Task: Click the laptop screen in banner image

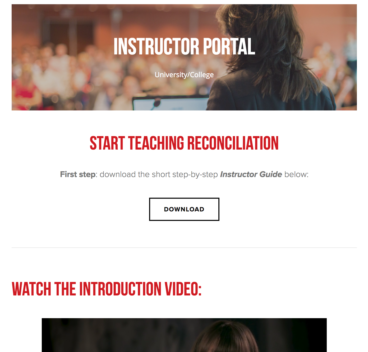Action: (x=169, y=104)
